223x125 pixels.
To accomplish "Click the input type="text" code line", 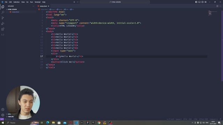I will [x=63, y=51].
